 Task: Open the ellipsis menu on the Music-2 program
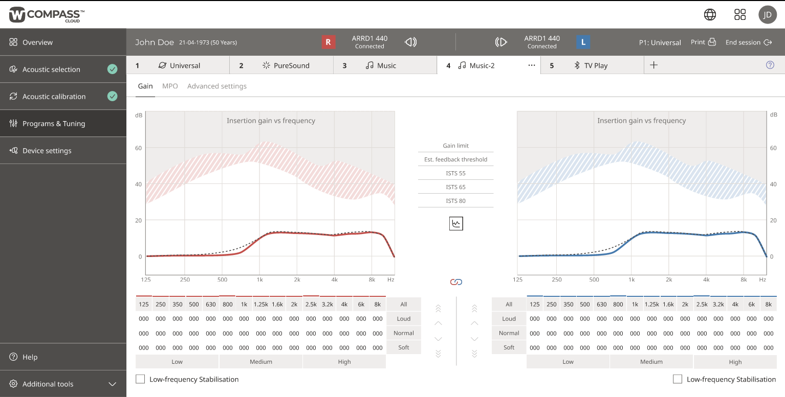point(531,65)
